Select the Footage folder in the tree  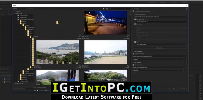tap(26, 25)
